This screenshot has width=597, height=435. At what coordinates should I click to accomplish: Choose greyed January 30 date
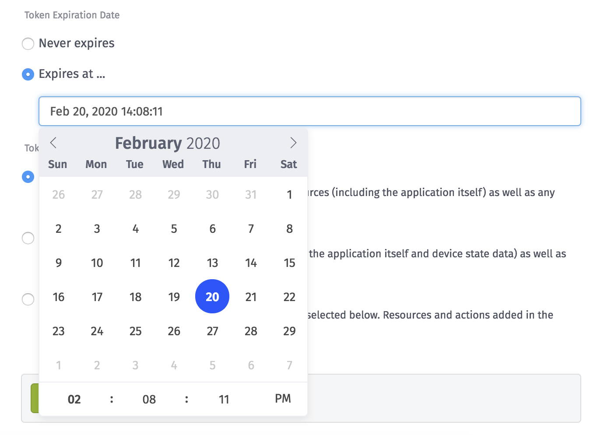click(x=212, y=194)
